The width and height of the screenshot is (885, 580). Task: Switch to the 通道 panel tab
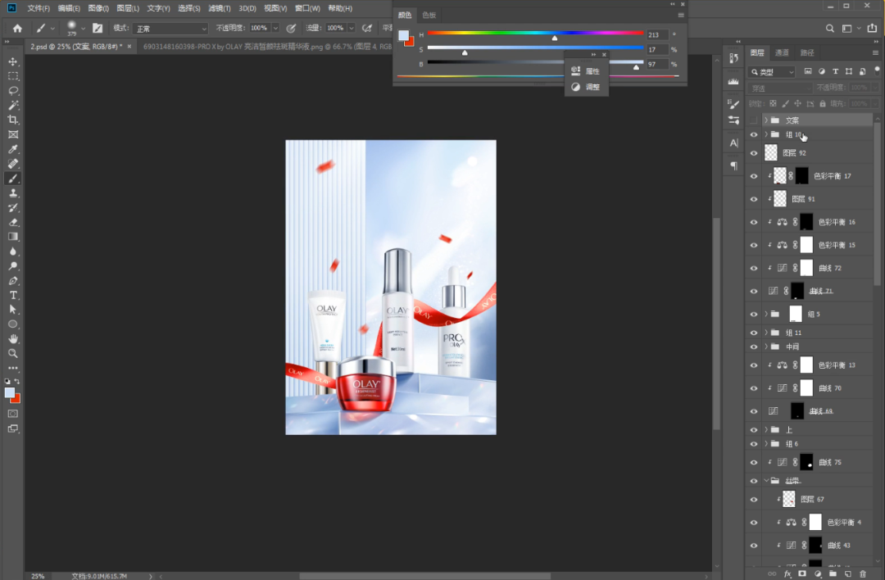[783, 52]
